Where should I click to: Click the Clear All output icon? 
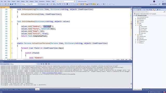tap(46, 64)
